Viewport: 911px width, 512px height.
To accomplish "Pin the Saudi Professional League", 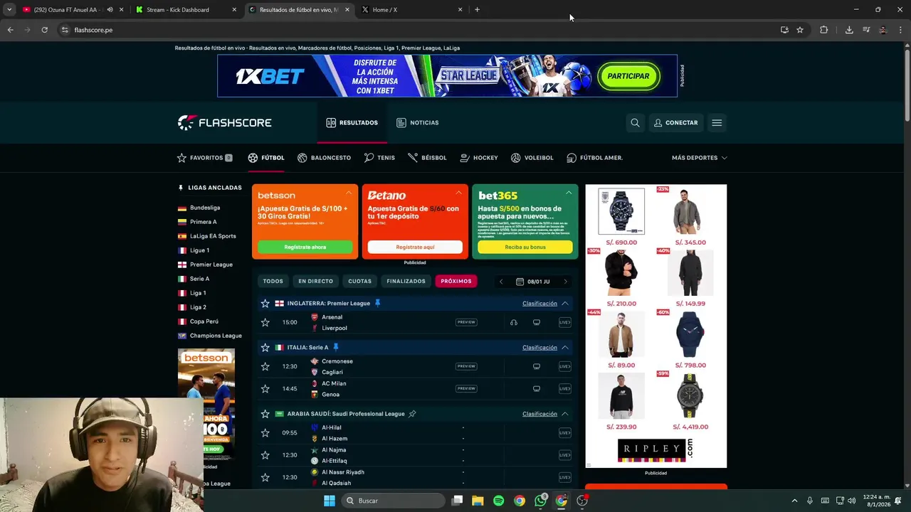I will [x=412, y=413].
